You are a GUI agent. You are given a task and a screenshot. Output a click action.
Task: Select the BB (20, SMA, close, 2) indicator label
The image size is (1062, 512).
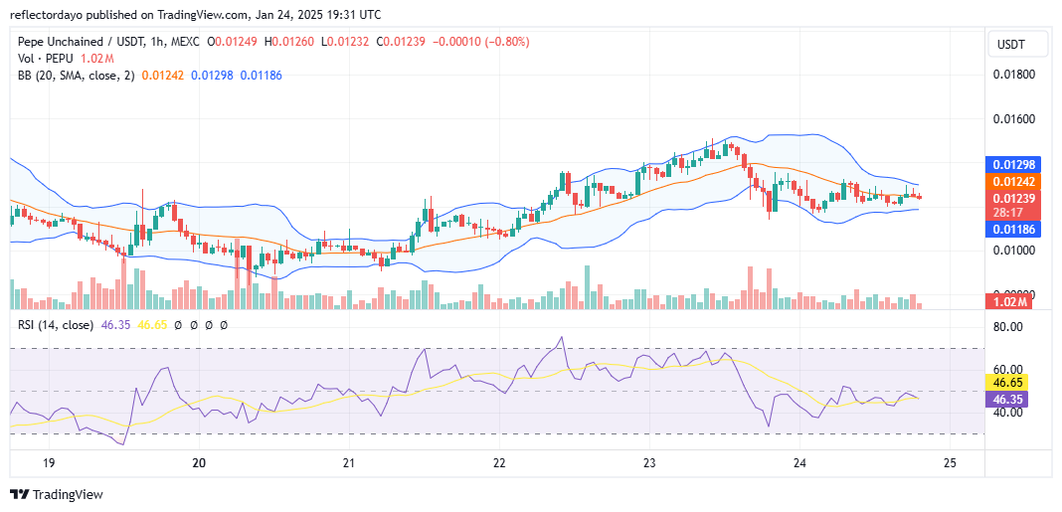coord(76,76)
